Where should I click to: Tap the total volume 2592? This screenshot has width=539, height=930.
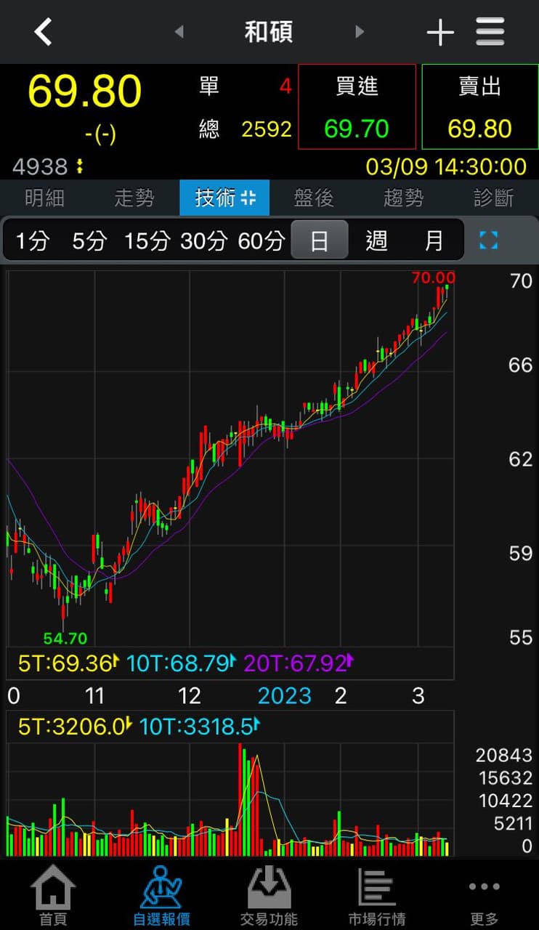tap(267, 129)
